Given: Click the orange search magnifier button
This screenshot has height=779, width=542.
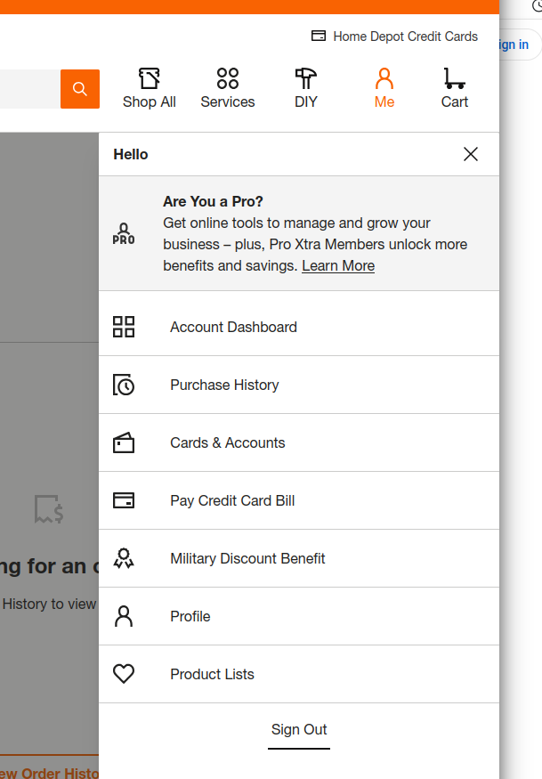Looking at the screenshot, I should click(80, 89).
